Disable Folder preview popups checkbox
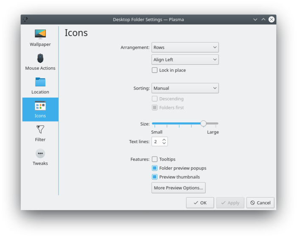The height and width of the screenshot is (237, 297). [x=155, y=168]
